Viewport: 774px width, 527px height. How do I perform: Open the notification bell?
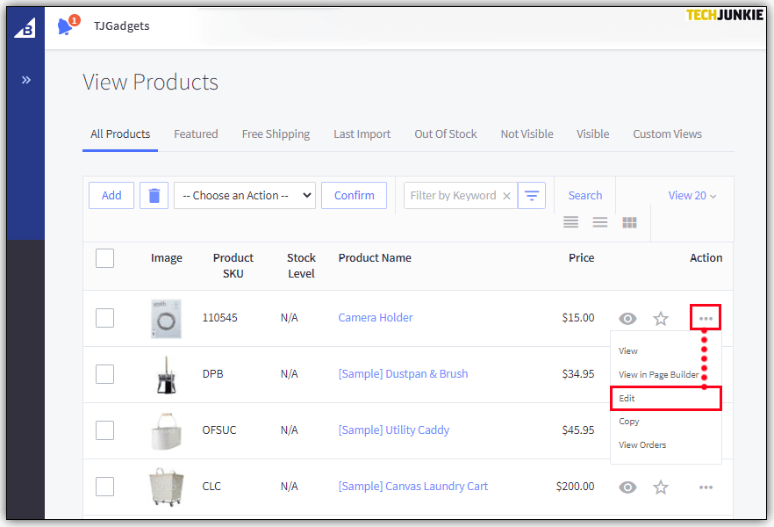[66, 26]
